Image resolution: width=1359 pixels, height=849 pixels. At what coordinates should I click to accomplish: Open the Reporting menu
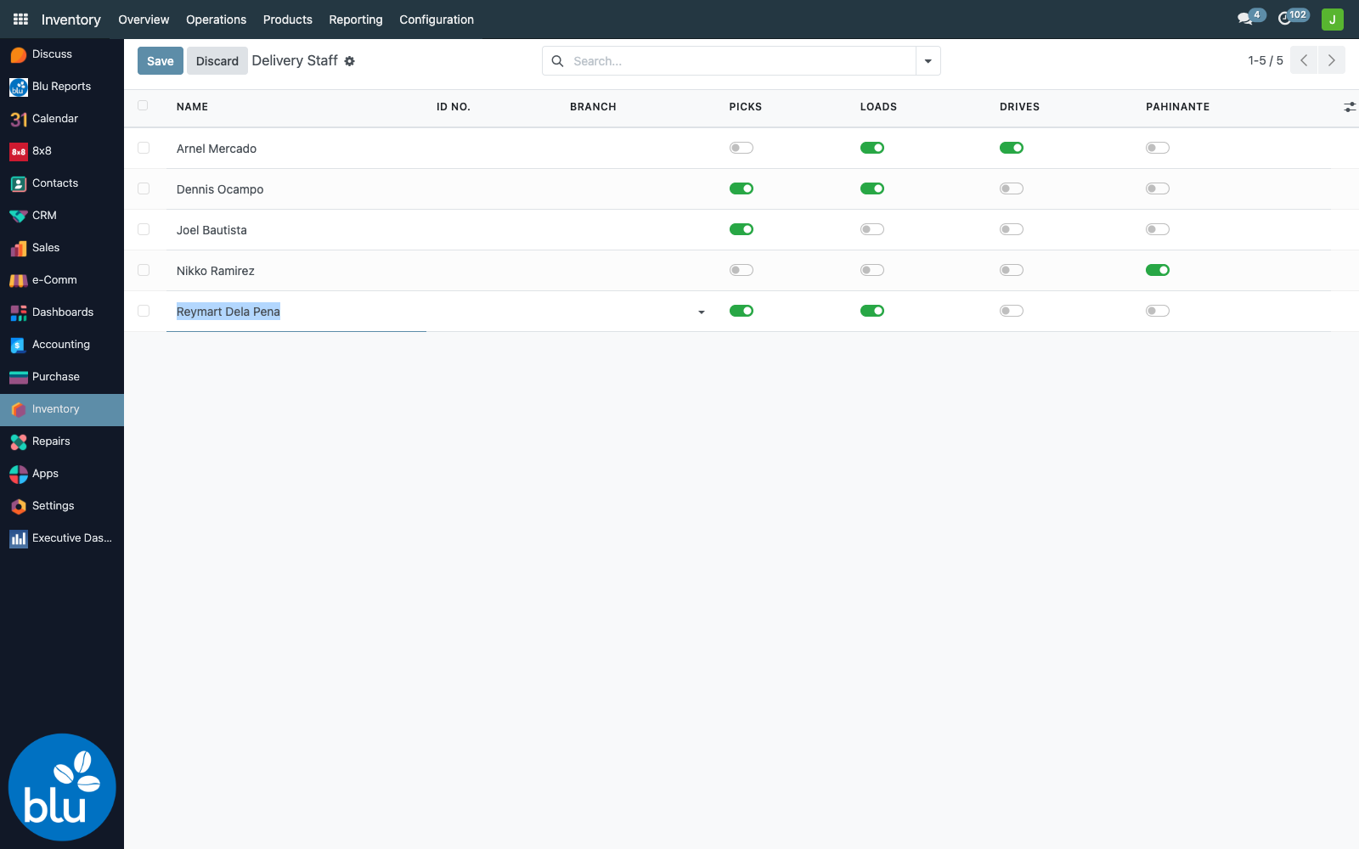(356, 20)
